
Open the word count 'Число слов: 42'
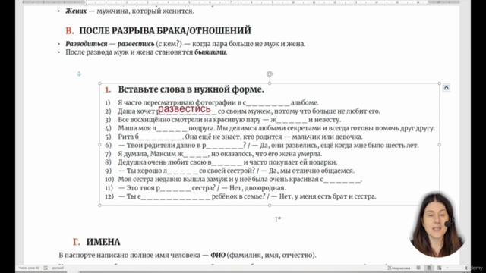tap(29, 268)
